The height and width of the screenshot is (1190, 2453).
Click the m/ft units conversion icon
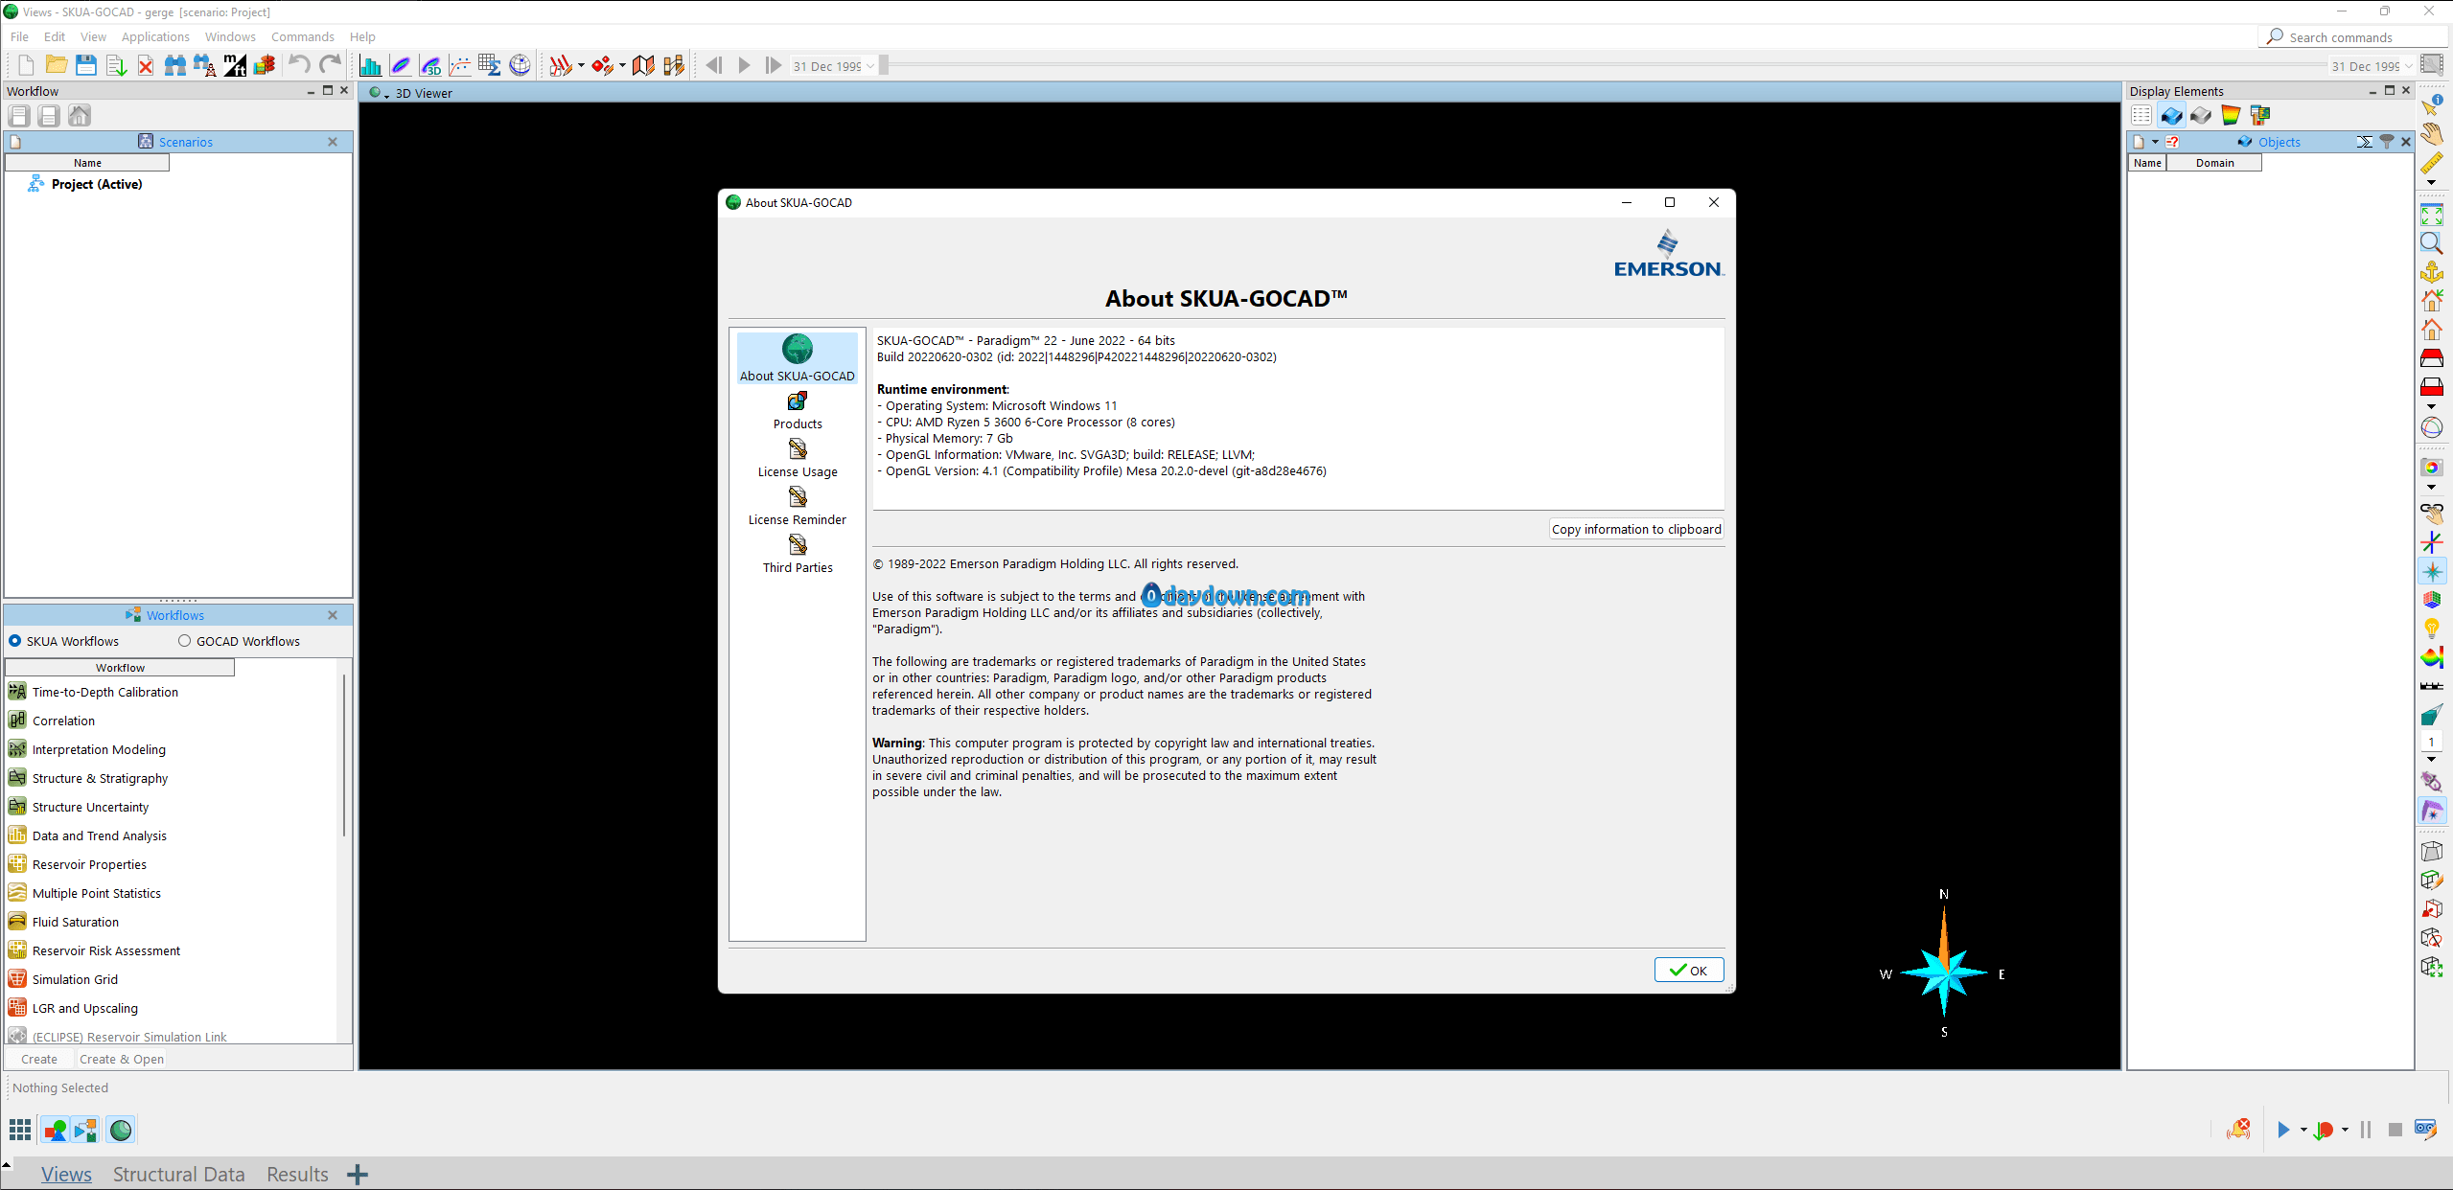coord(235,65)
